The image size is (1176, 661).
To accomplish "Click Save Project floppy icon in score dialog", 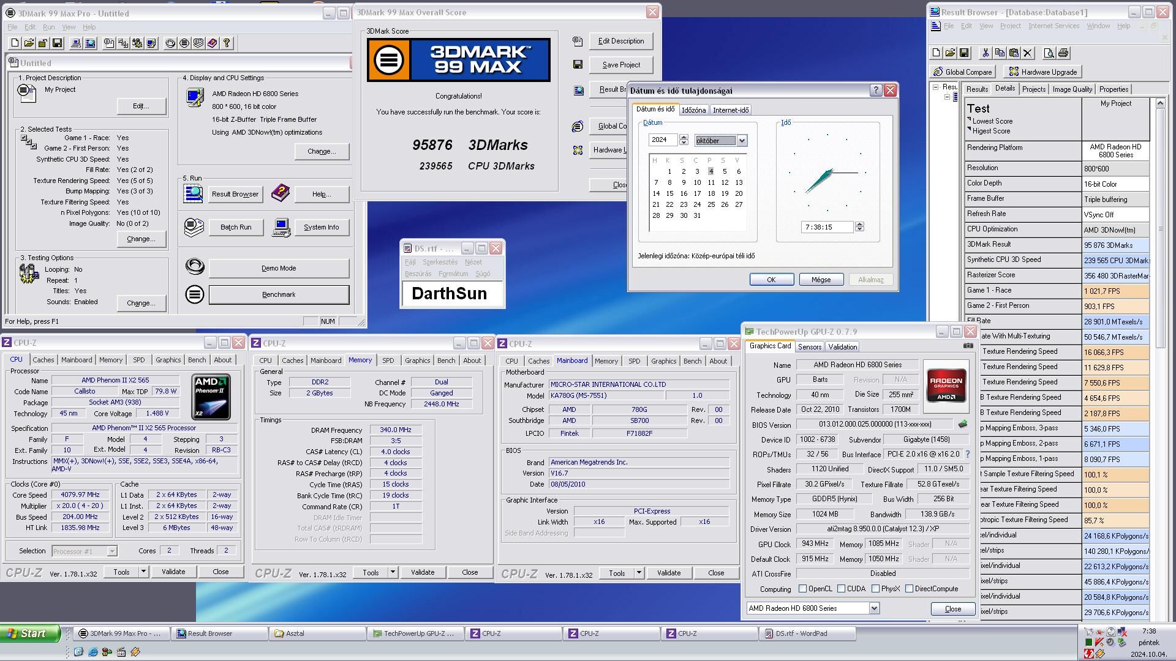I will [x=578, y=64].
